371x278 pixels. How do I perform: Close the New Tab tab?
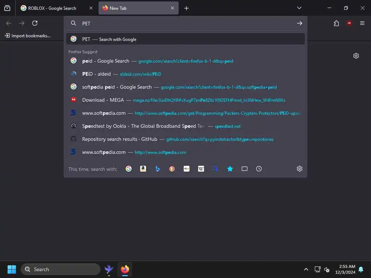(x=172, y=8)
